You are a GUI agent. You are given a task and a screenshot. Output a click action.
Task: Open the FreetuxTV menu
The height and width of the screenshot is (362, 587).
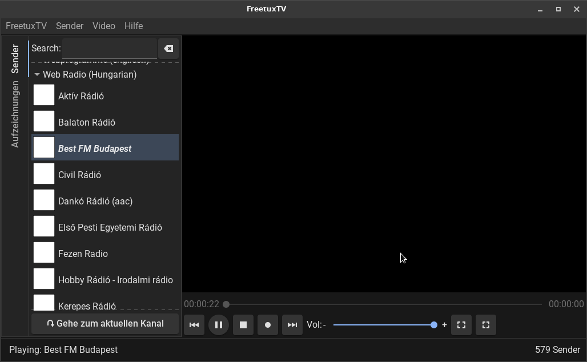click(26, 26)
